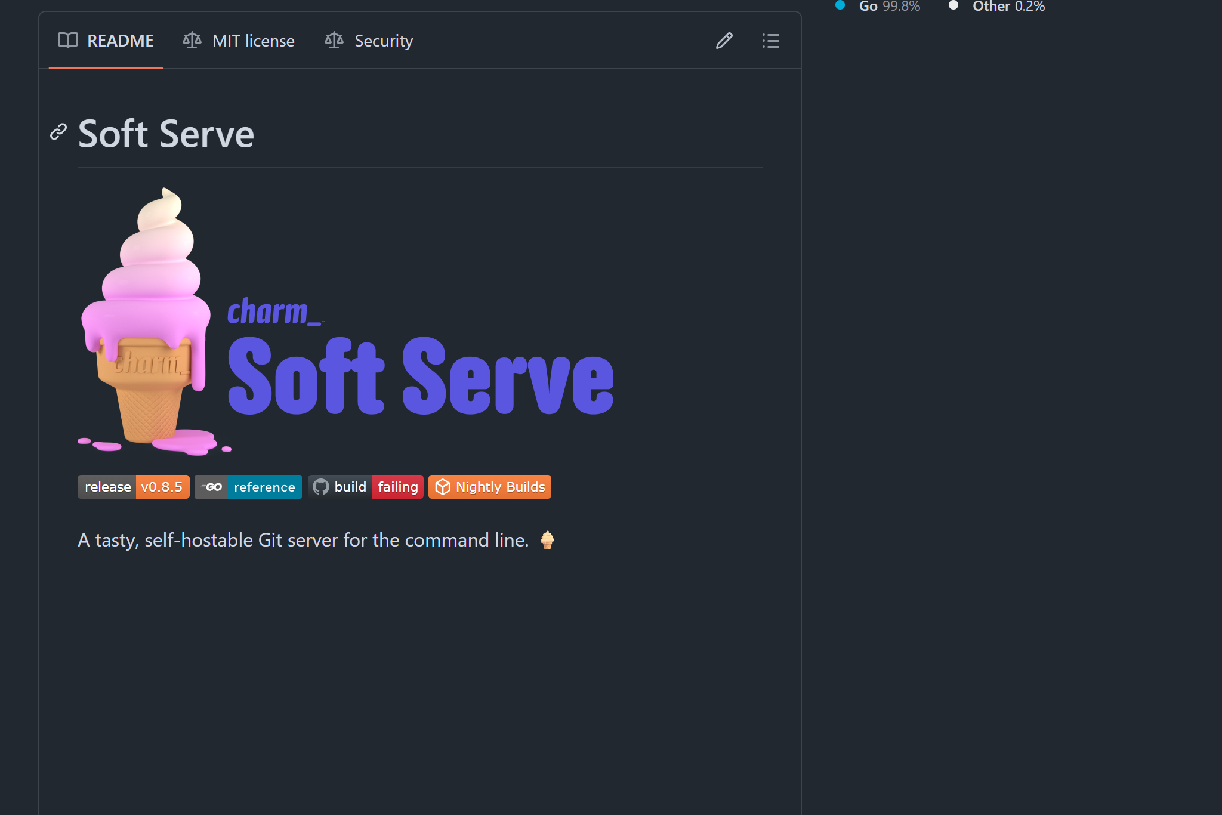Image resolution: width=1222 pixels, height=815 pixels.
Task: Switch to the MIT license tab
Action: coord(253,41)
